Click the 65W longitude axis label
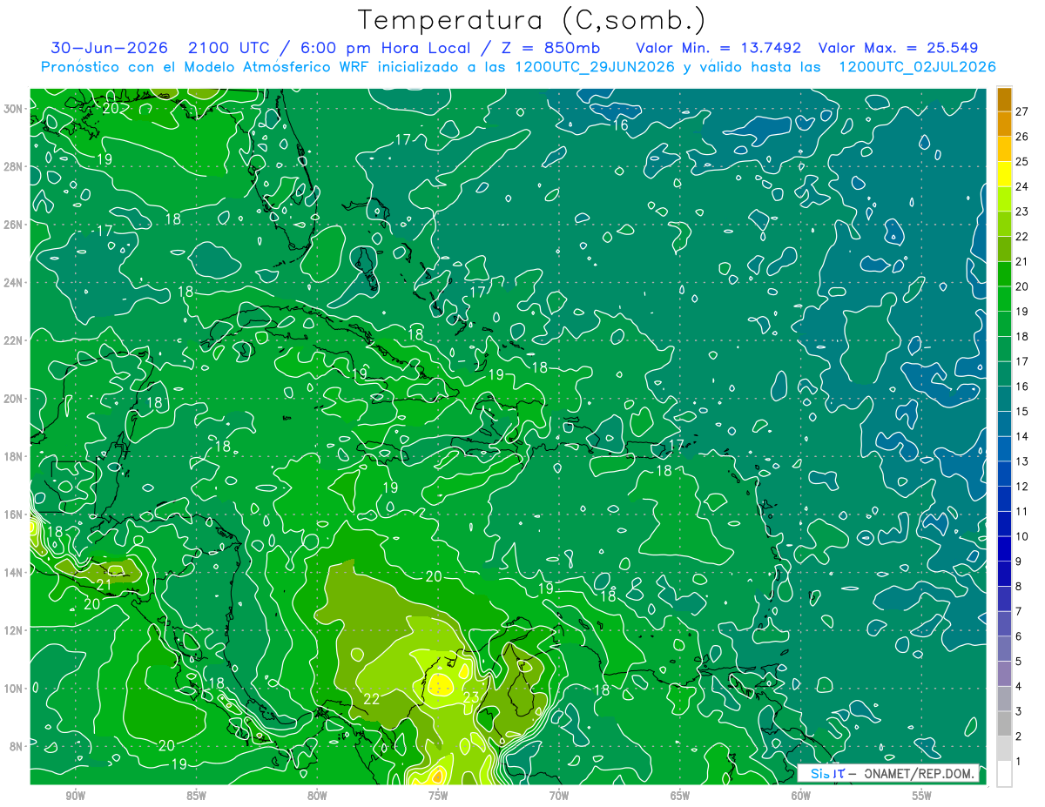1045x807 pixels. [680, 796]
